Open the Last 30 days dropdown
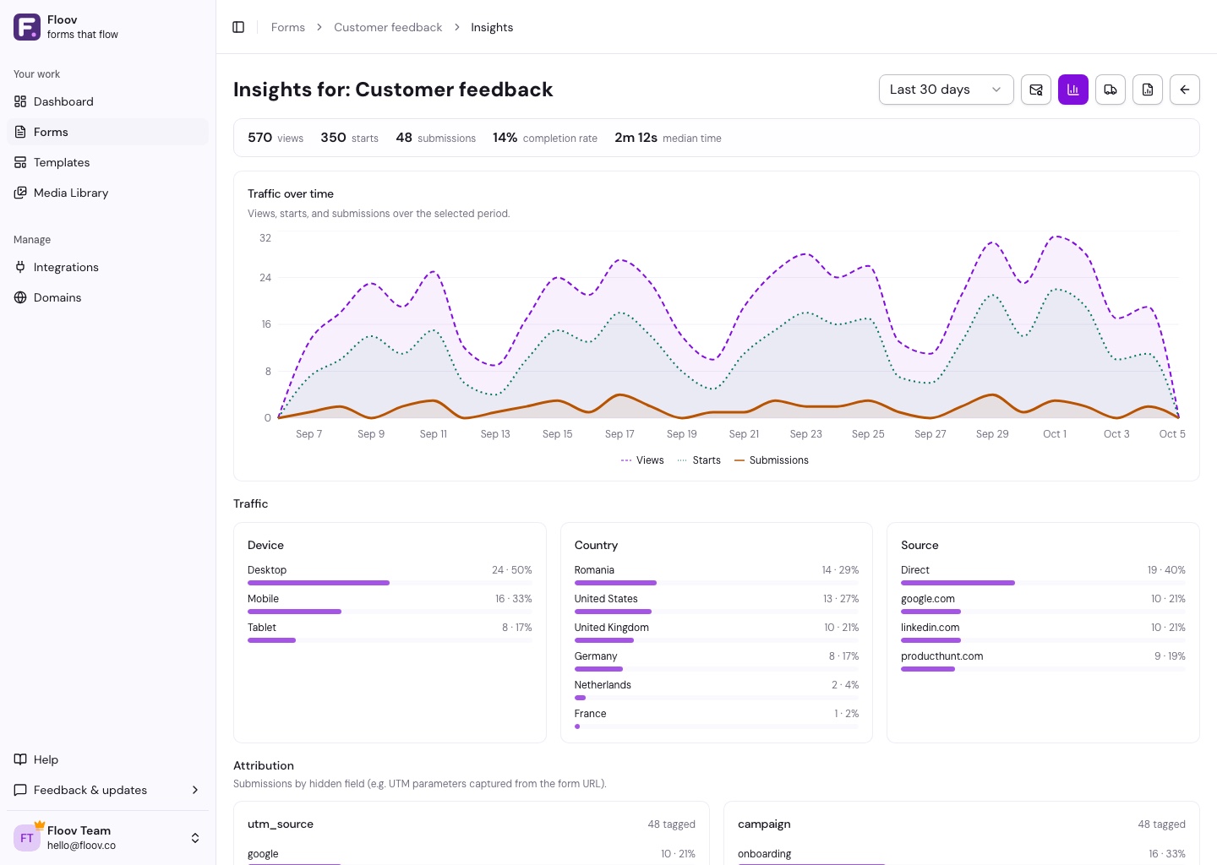 click(947, 90)
